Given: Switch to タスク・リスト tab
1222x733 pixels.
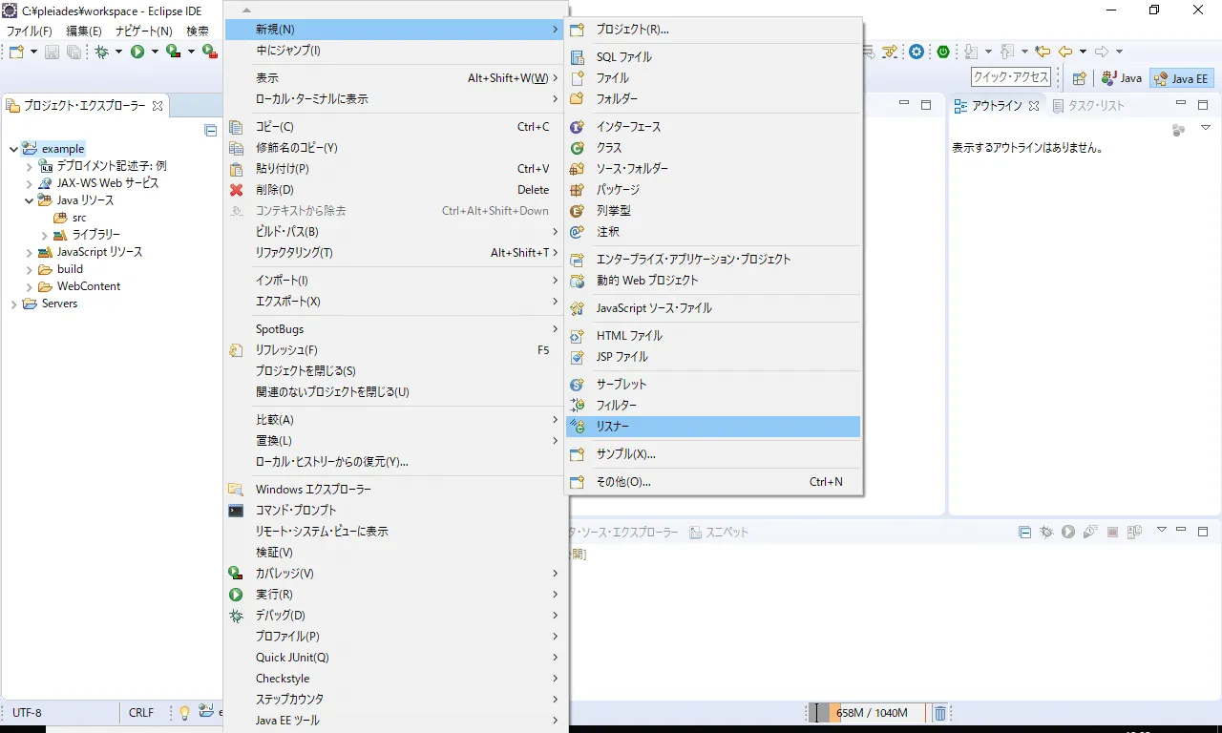Looking at the screenshot, I should coord(1088,106).
